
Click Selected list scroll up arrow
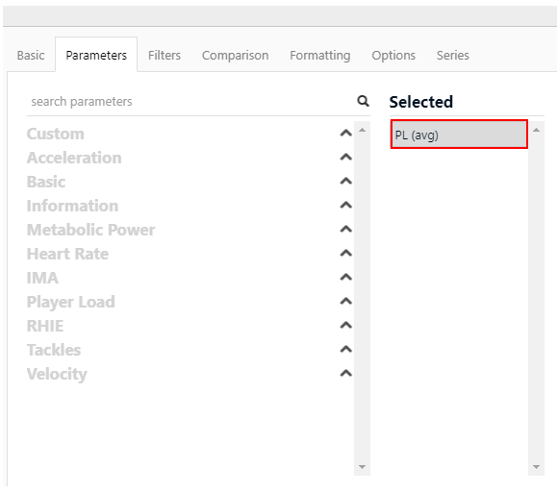(536, 130)
